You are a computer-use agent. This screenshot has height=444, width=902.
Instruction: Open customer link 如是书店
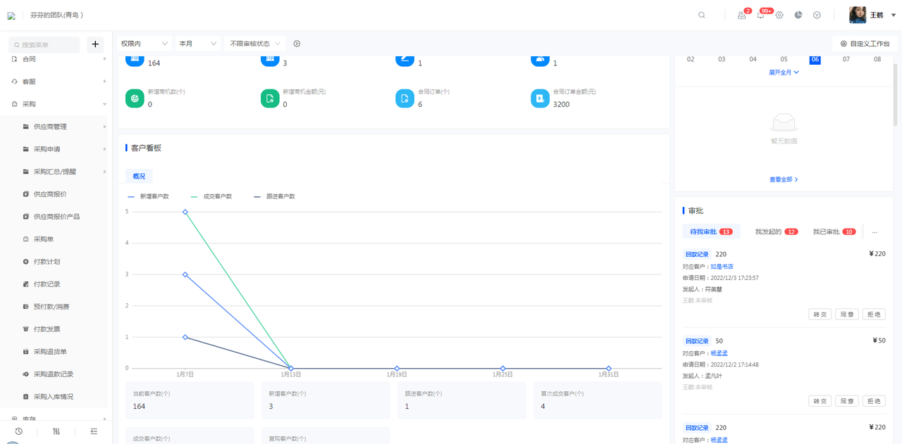(x=722, y=267)
